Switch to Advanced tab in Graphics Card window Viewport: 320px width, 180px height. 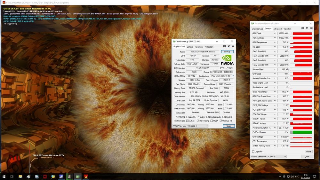coord(199,47)
